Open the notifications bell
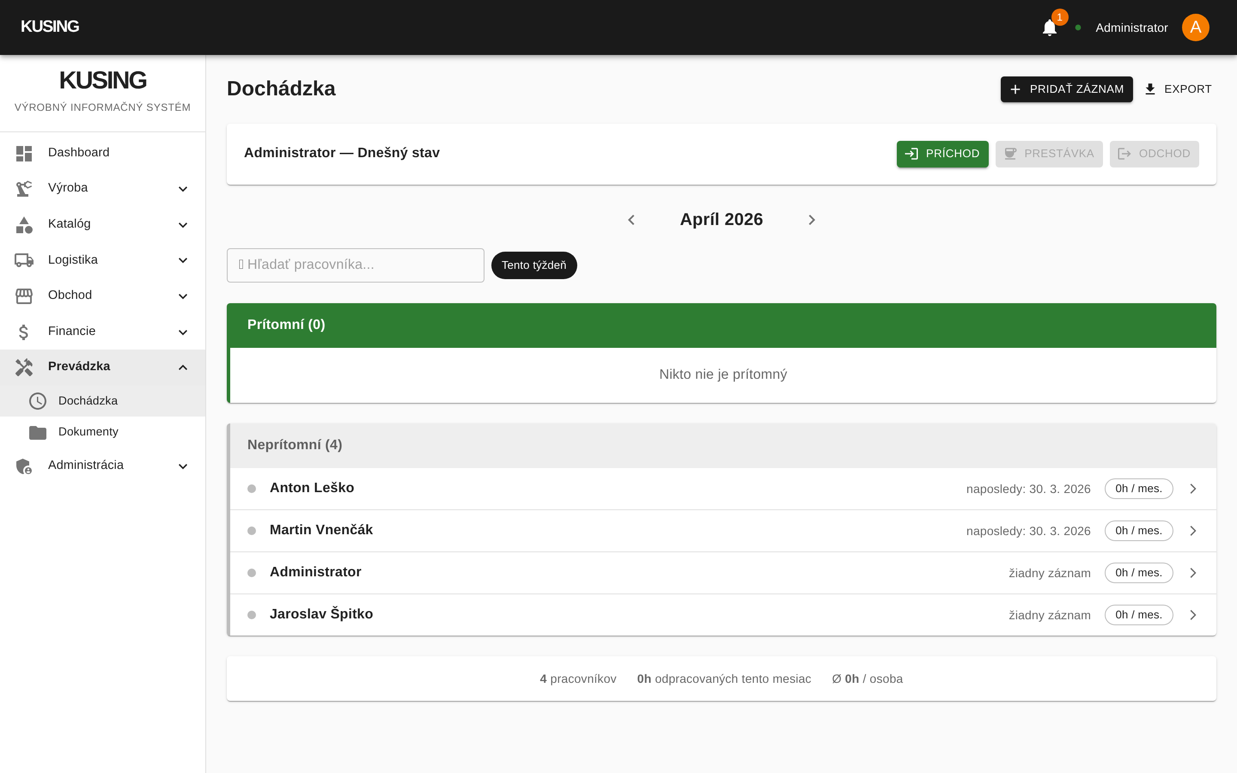1237x773 pixels. pos(1049,27)
